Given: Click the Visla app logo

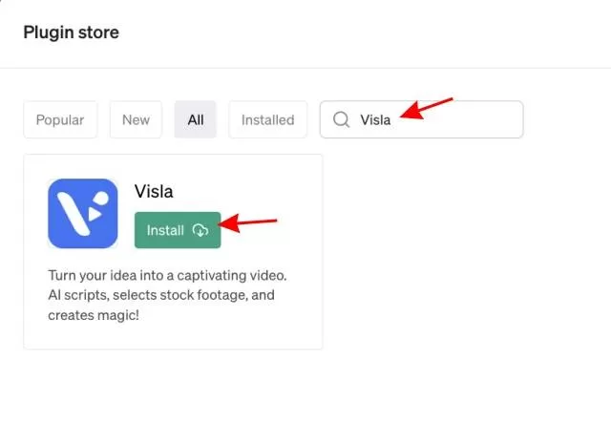Looking at the screenshot, I should point(82,214).
